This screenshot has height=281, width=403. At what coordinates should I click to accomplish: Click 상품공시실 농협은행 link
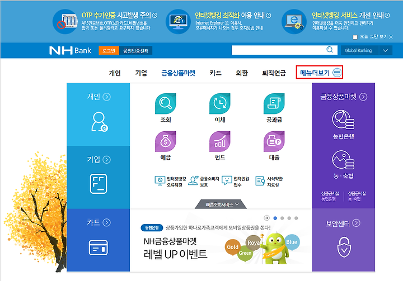click(330, 196)
